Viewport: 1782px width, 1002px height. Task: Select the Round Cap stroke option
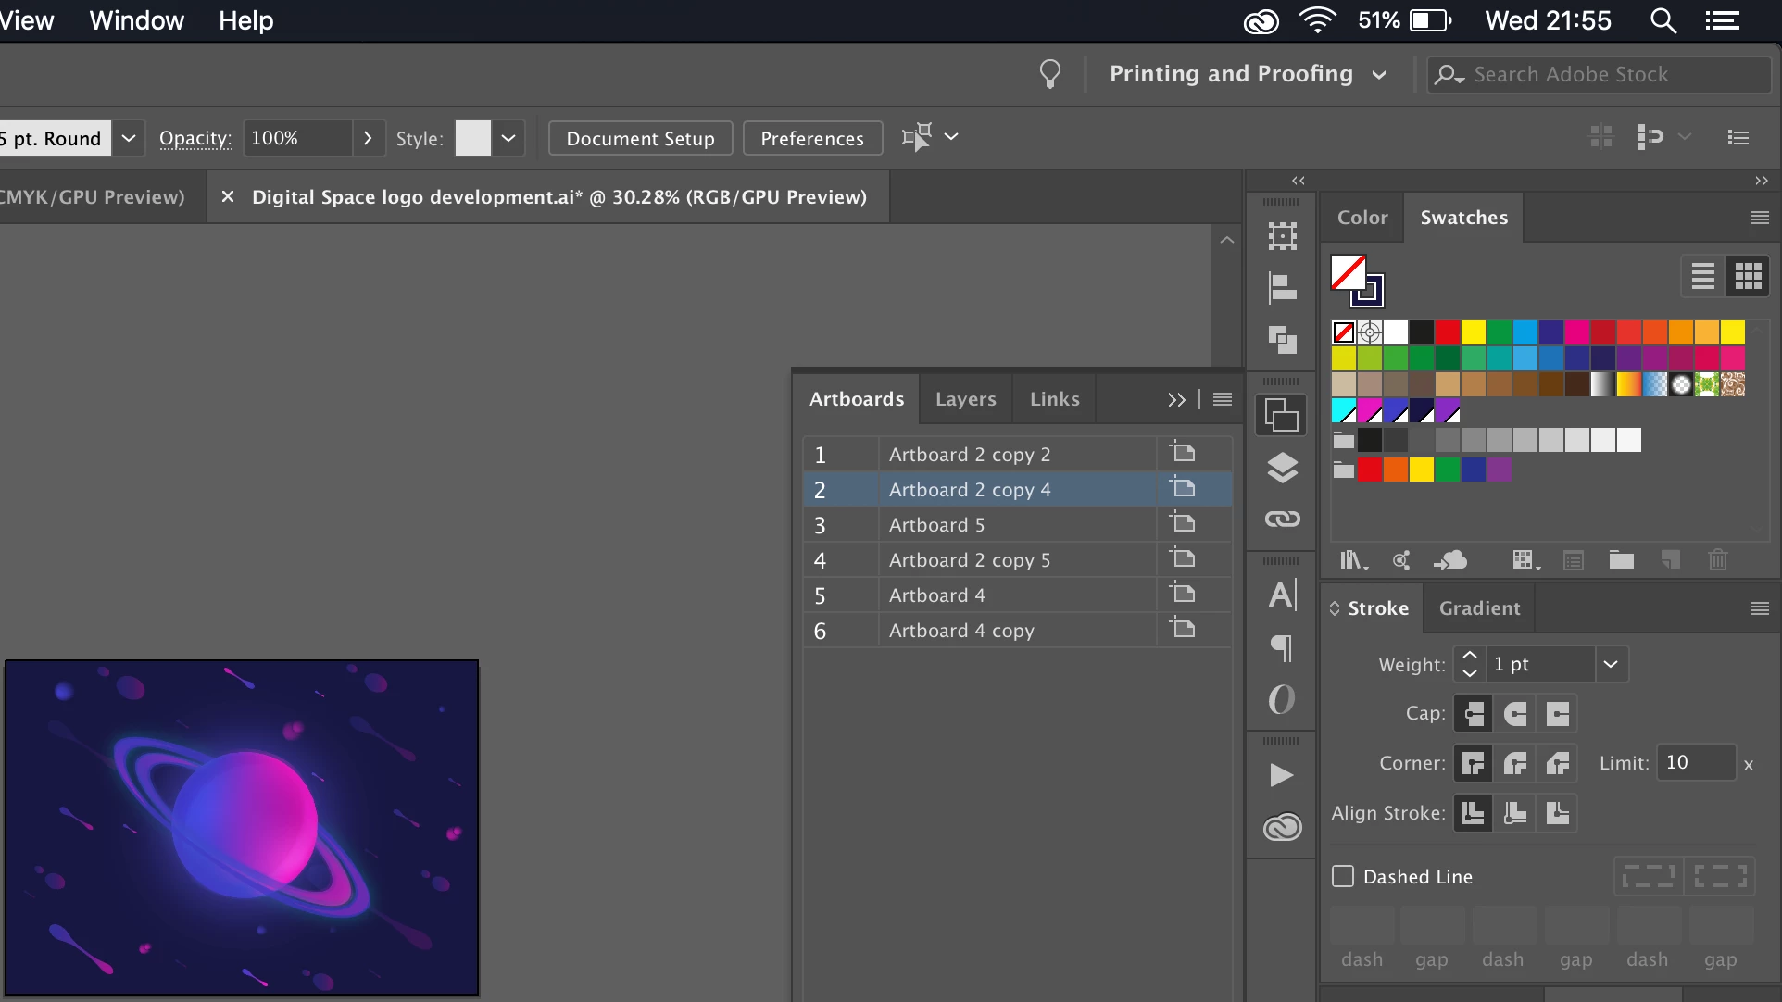click(x=1515, y=713)
